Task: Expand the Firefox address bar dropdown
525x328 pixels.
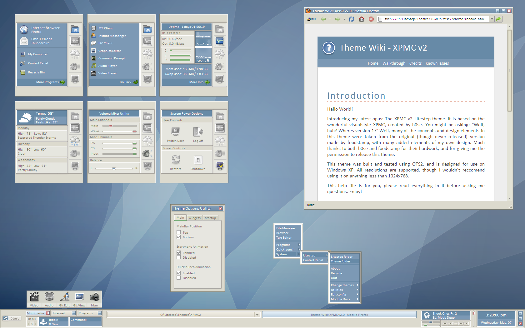Action: pyautogui.click(x=492, y=19)
